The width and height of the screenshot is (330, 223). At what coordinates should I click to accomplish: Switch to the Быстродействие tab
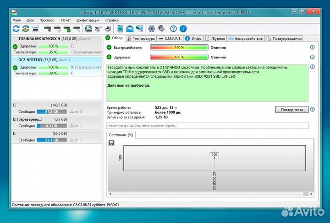click(x=246, y=38)
